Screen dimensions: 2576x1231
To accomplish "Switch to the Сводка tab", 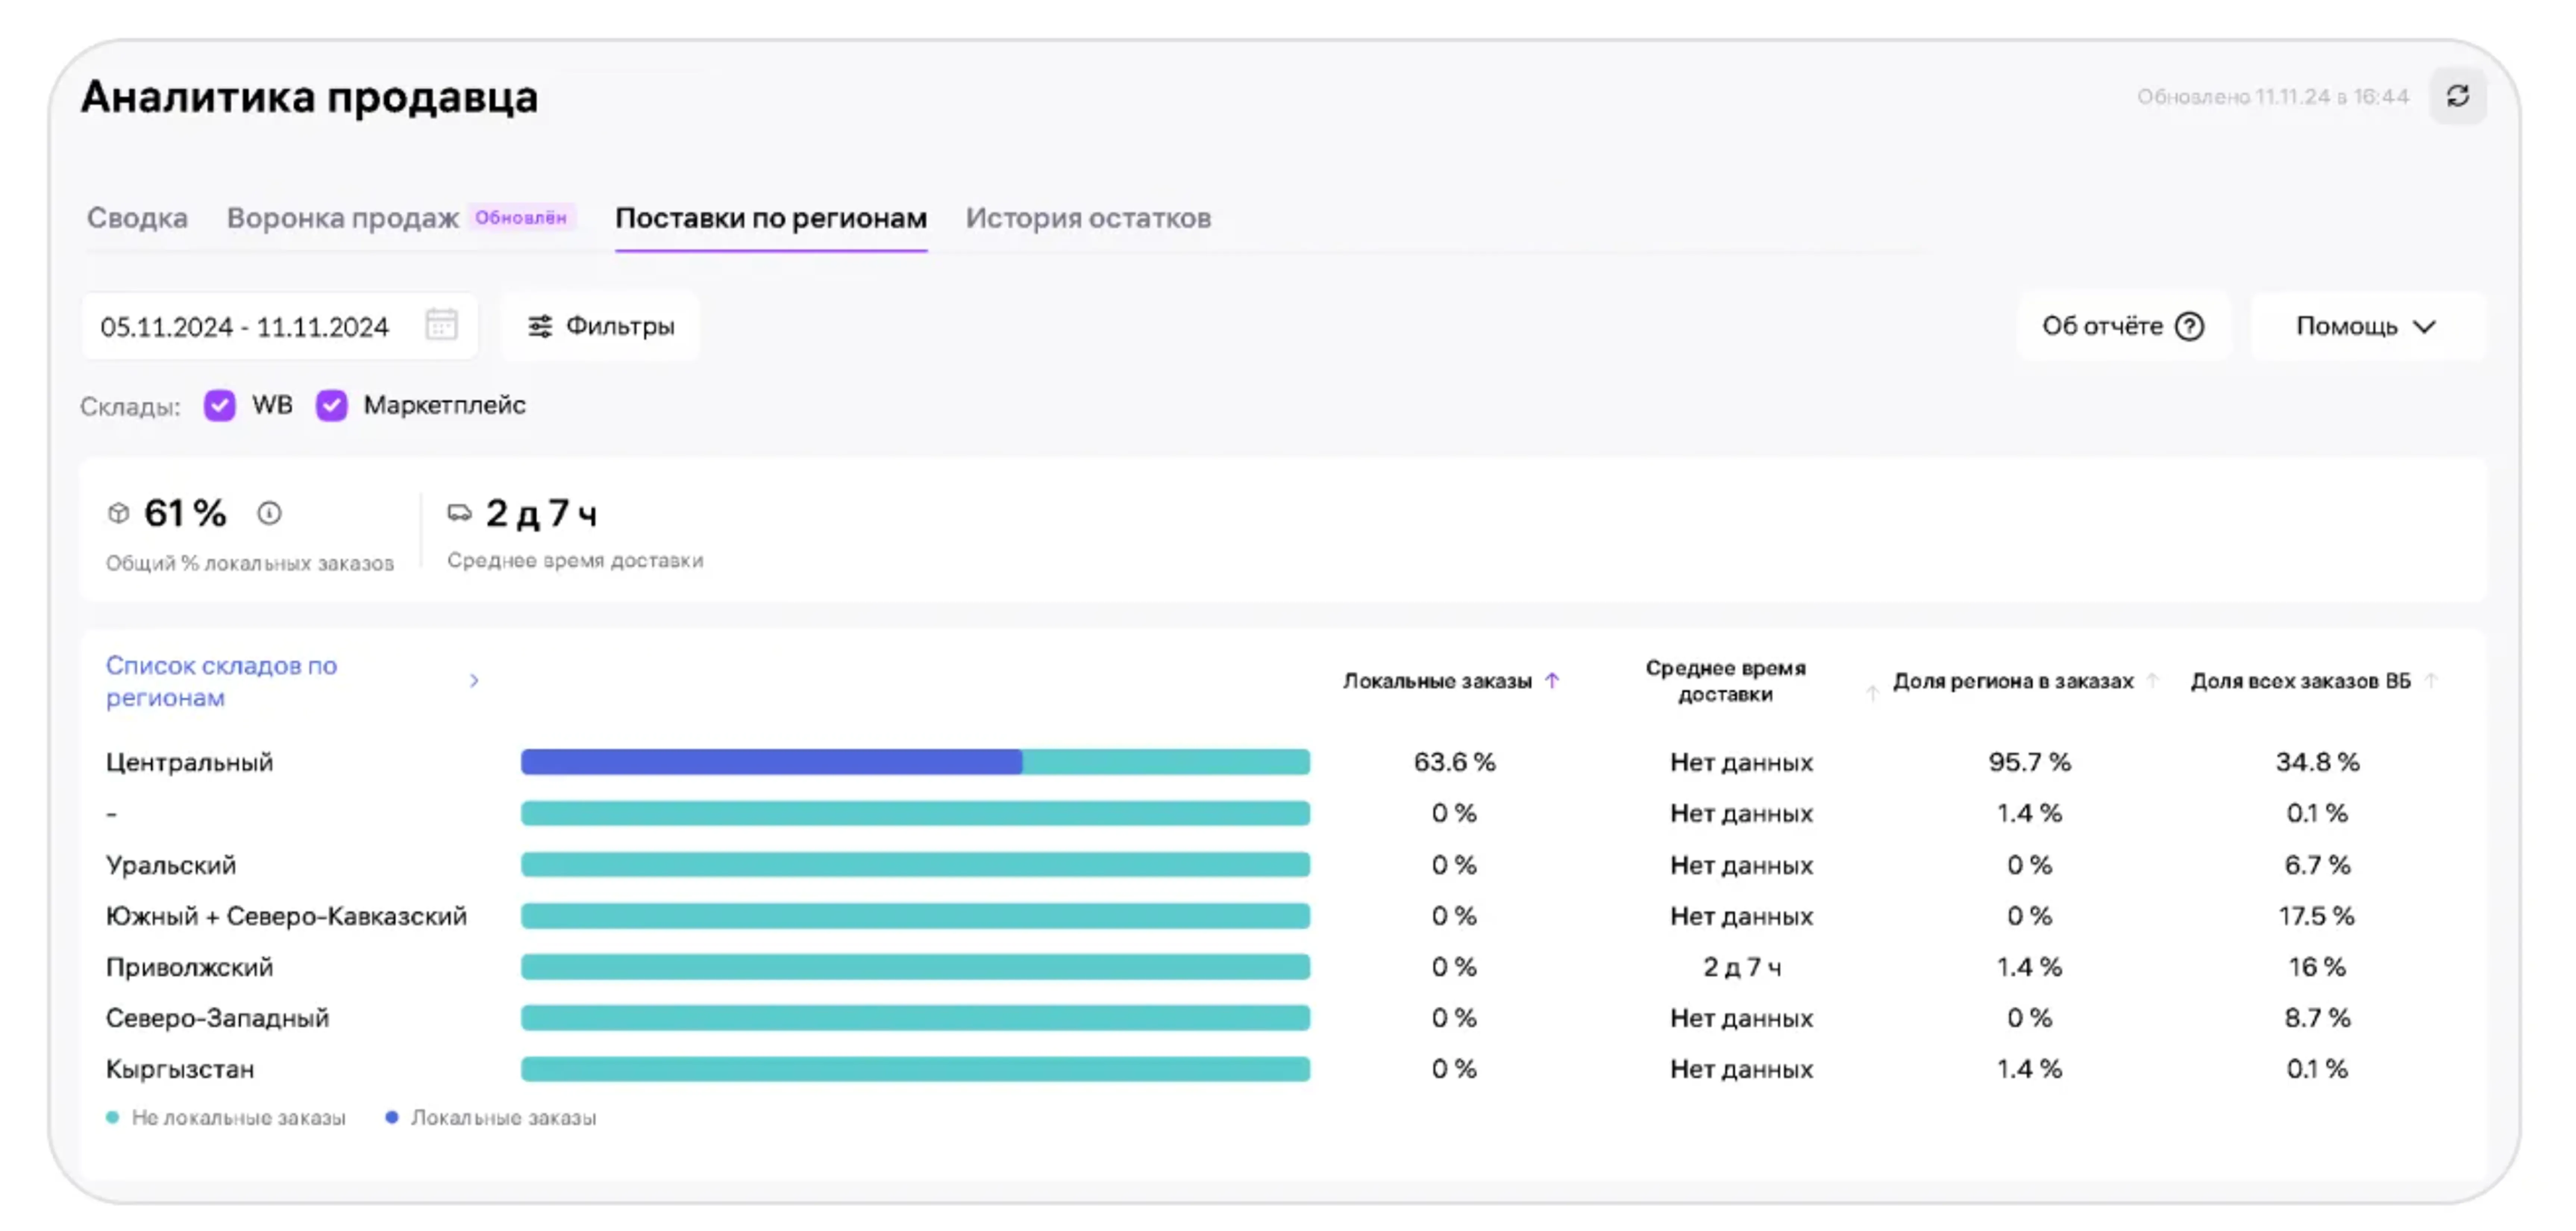I will (137, 218).
